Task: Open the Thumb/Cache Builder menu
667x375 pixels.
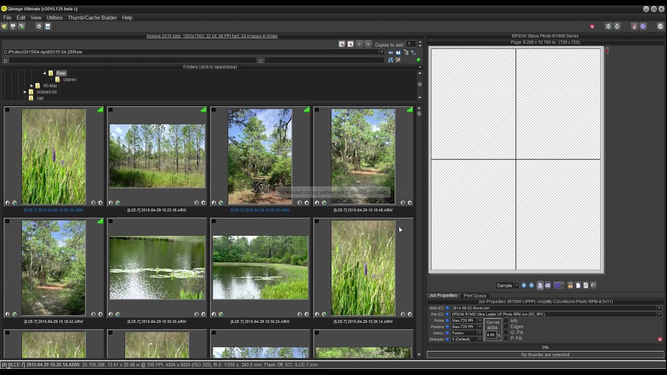Action: 92,18
